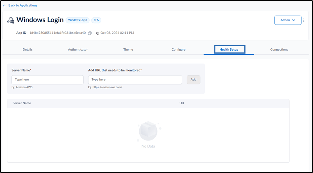The width and height of the screenshot is (313, 173).
Task: Copy the App ID using the copy icon
Action: click(x=90, y=33)
